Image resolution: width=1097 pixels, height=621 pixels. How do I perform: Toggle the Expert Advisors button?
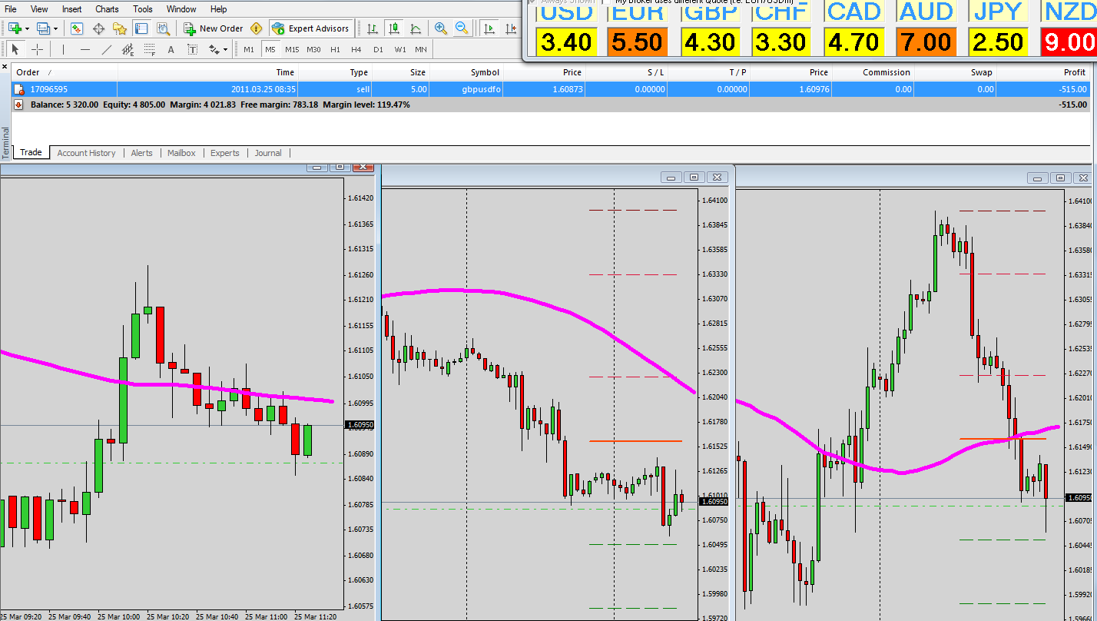[311, 28]
